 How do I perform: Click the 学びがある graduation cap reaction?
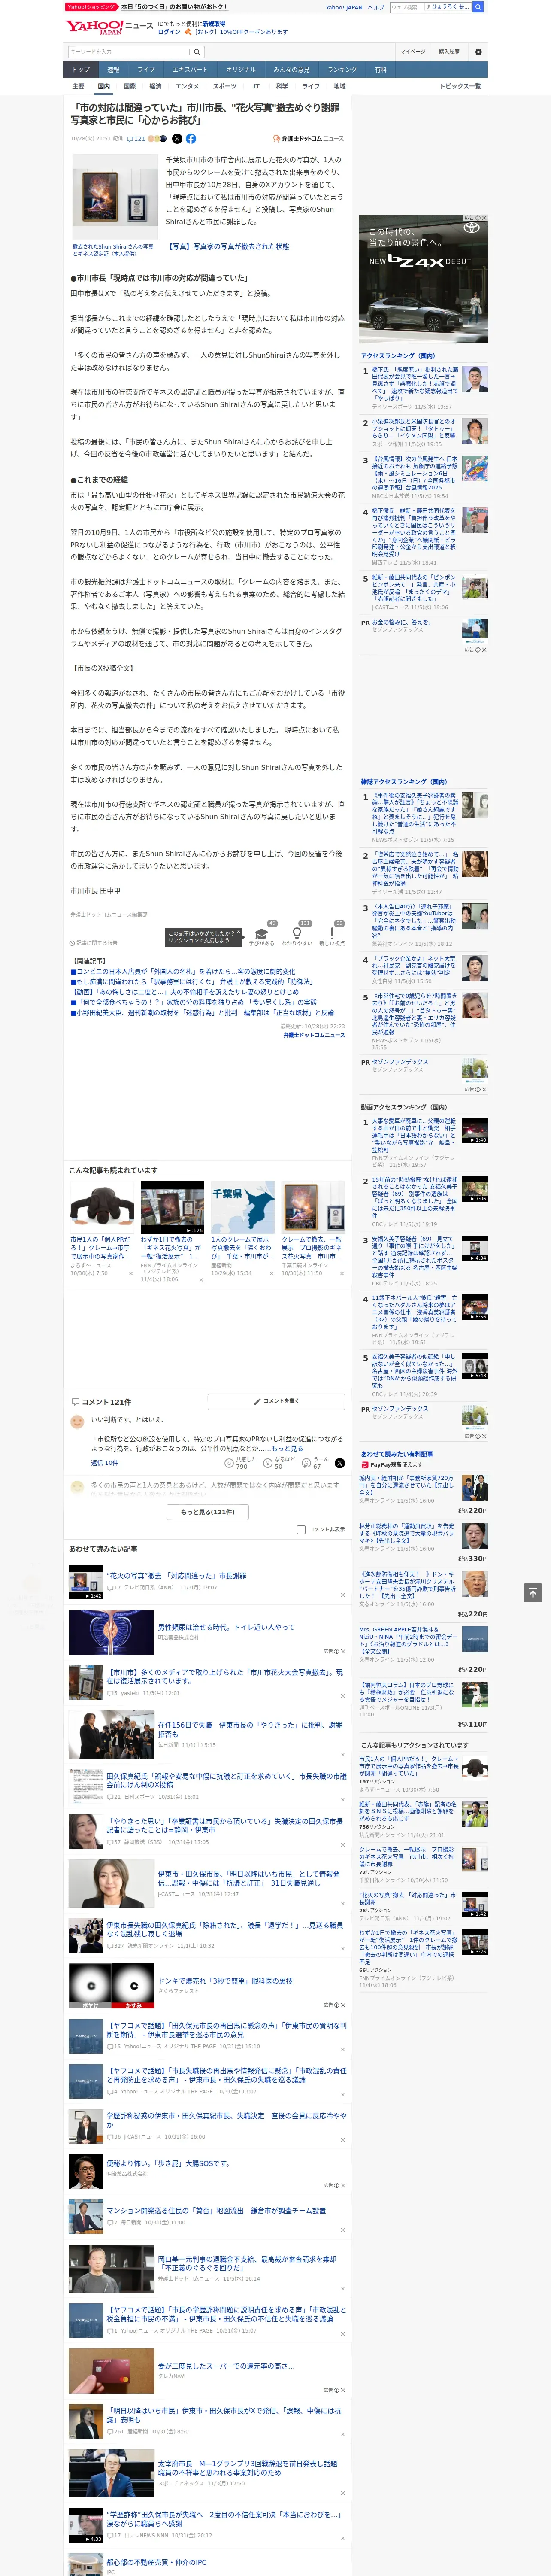tap(262, 936)
